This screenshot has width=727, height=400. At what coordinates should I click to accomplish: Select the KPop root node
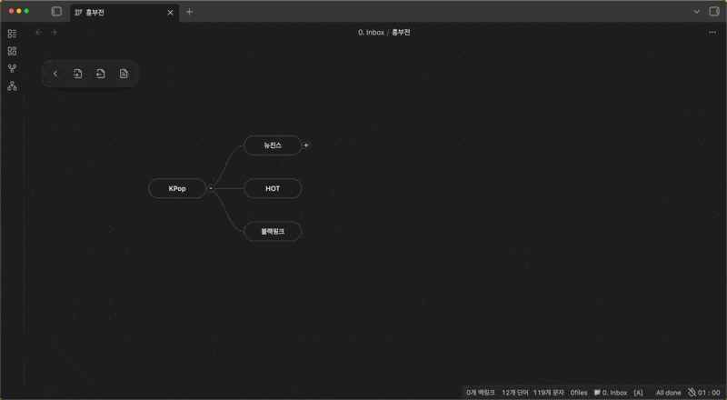tap(177, 188)
